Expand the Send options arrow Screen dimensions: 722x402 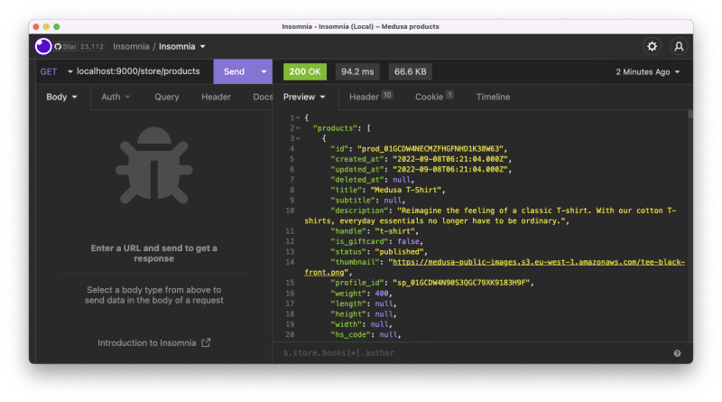pyautogui.click(x=264, y=71)
